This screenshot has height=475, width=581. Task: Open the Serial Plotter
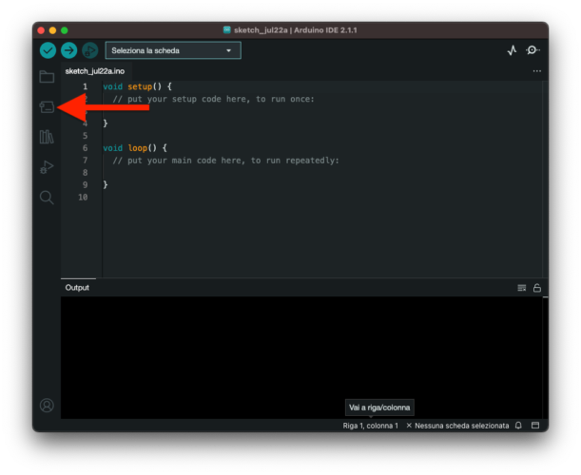coord(512,50)
